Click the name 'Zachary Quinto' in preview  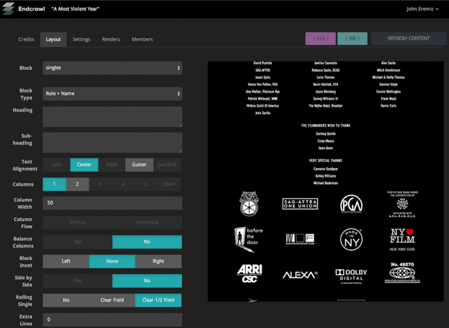click(x=326, y=133)
